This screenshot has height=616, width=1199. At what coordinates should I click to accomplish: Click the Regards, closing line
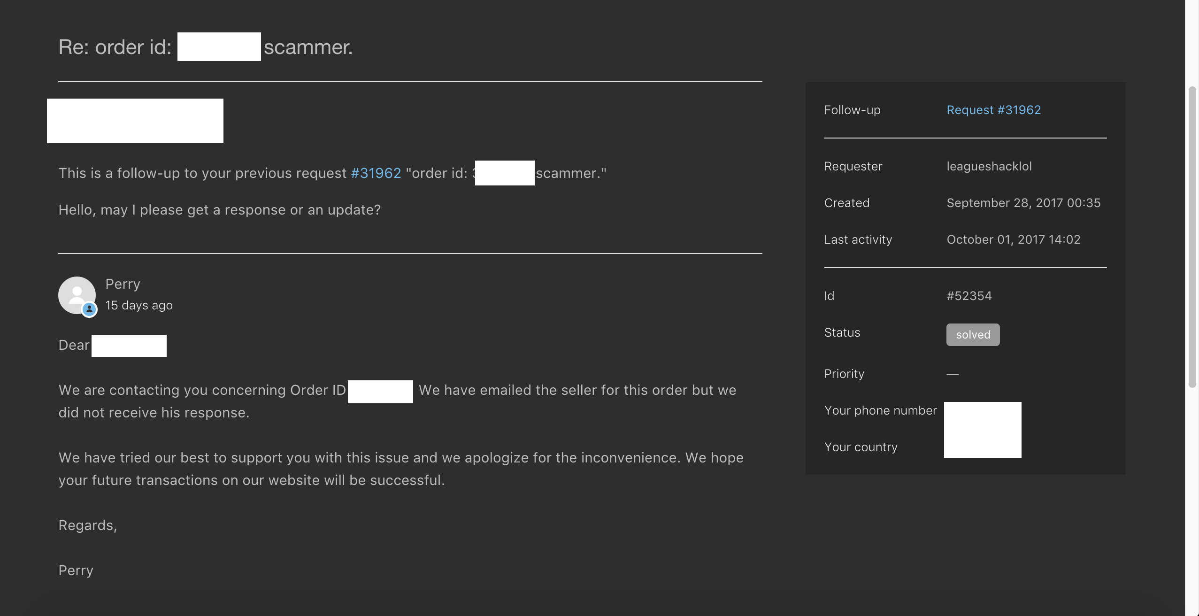tap(88, 525)
